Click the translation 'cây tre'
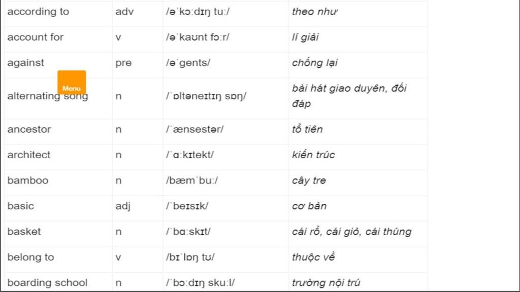 coord(309,180)
